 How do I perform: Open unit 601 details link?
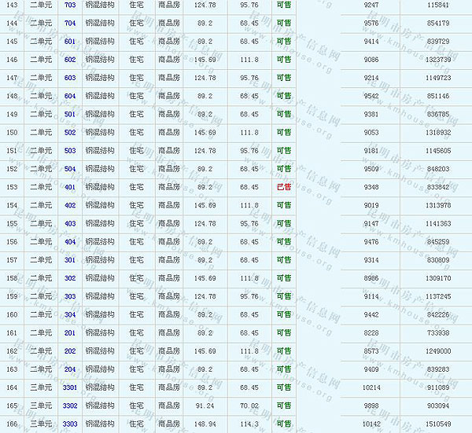70,41
